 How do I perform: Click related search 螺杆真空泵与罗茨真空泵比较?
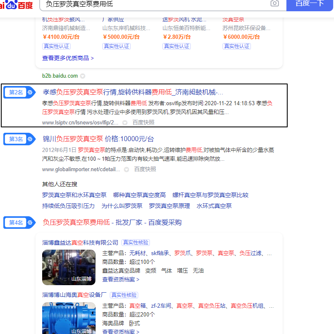pos(210,195)
